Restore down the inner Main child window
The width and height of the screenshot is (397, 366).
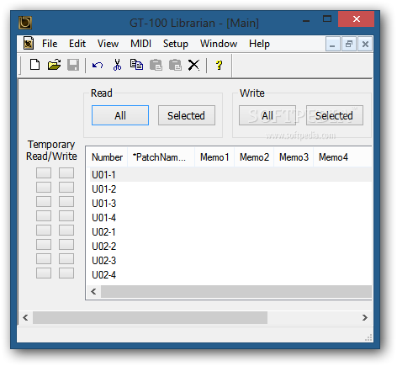[349, 44]
